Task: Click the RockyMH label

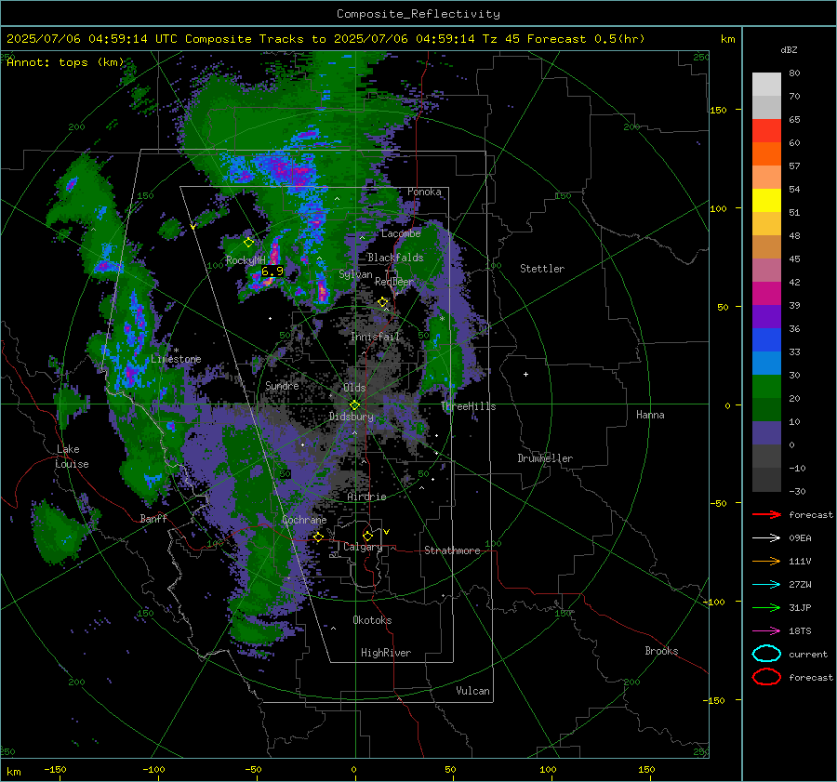Action: [246, 260]
